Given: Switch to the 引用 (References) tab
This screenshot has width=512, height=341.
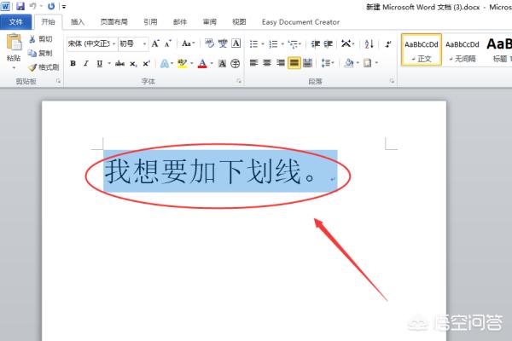Looking at the screenshot, I should pos(150,22).
